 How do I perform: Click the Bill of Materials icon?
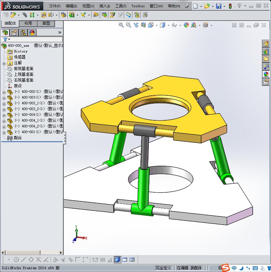click(104, 15)
